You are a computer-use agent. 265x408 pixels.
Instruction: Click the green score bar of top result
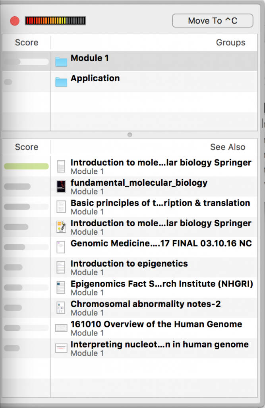coord(26,166)
